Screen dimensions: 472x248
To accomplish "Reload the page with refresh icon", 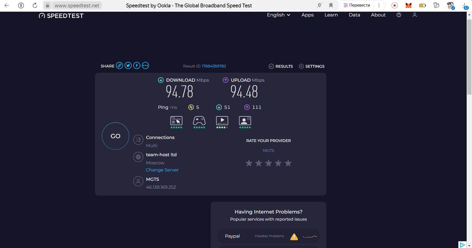I will coord(35,5).
